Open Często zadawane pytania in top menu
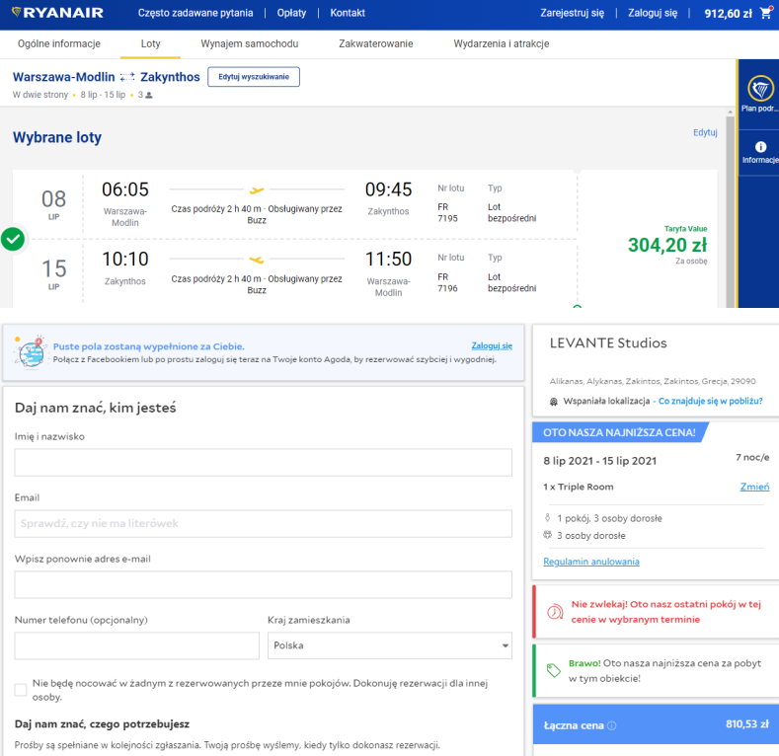The width and height of the screenshot is (779, 756). [x=195, y=13]
